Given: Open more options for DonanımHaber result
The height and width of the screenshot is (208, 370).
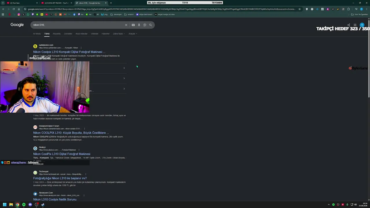Looking at the screenshot, I should pos(84,129).
